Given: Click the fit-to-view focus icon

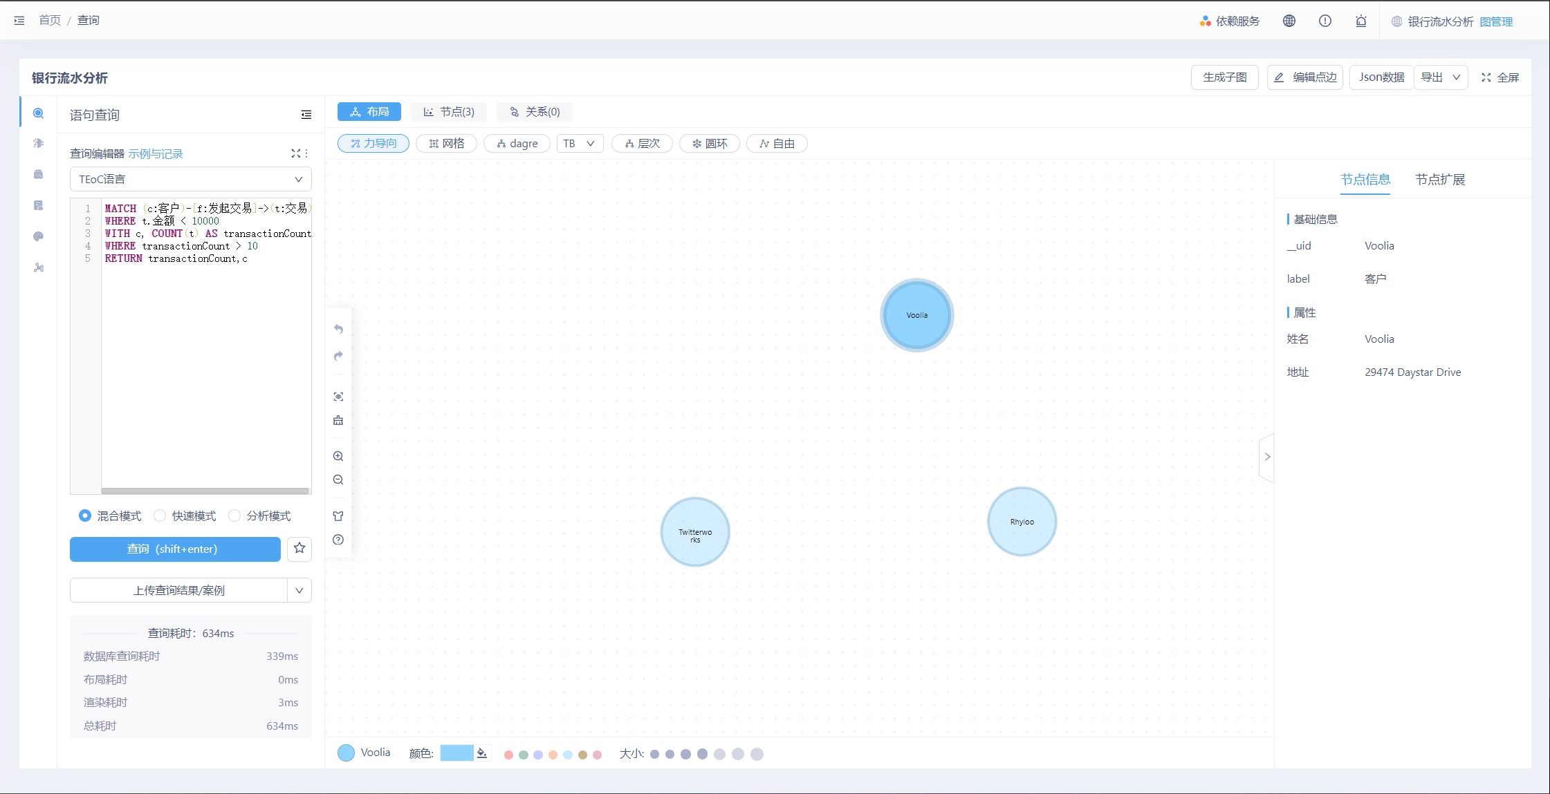Looking at the screenshot, I should (338, 397).
